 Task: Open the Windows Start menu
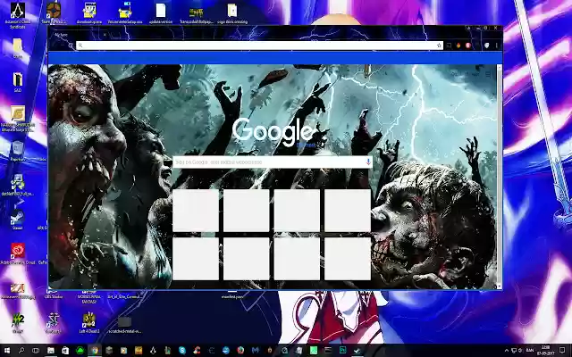coord(7,351)
